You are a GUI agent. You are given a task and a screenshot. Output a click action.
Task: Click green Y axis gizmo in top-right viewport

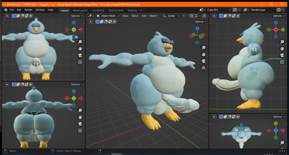283,30
